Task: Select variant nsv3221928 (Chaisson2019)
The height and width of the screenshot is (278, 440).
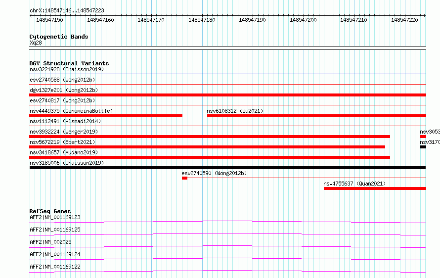Action: [67, 69]
